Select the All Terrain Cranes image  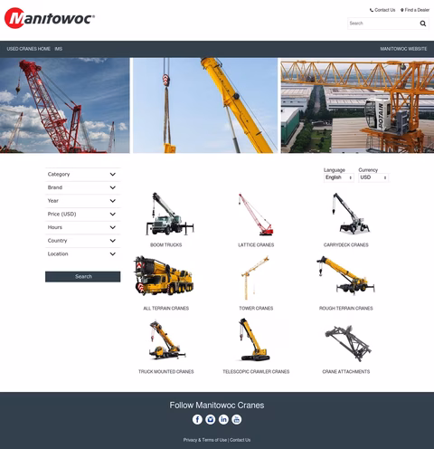pos(164,275)
